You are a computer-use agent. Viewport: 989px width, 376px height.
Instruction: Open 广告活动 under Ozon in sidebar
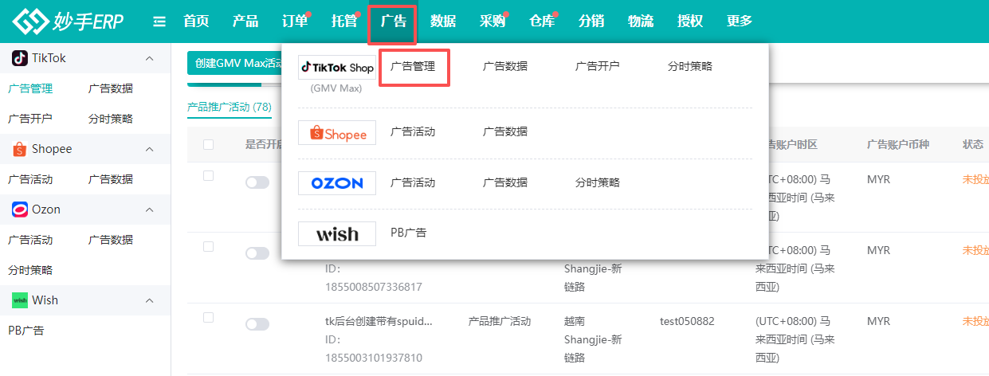pos(30,240)
